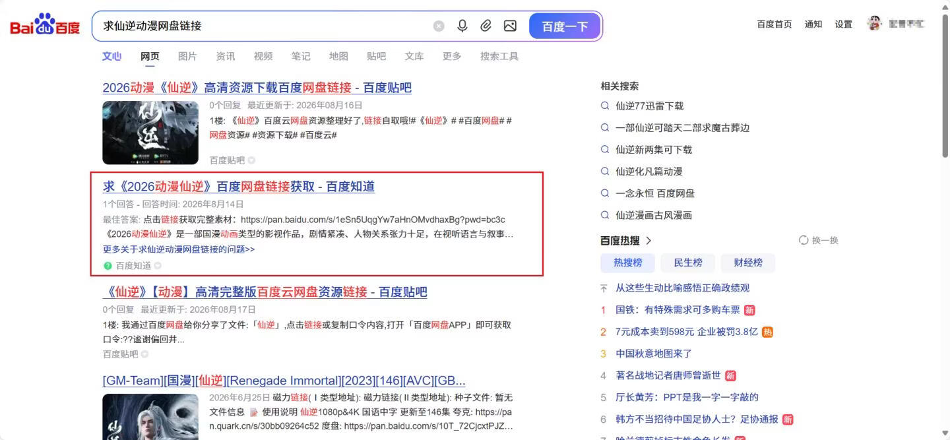Open 搜索工具 filter options
The height and width of the screenshot is (440, 950).
click(499, 56)
